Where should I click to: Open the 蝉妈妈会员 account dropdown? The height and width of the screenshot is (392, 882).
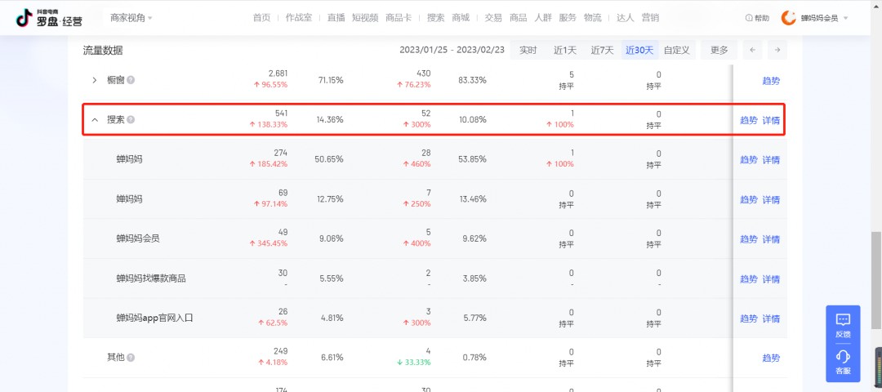(824, 18)
